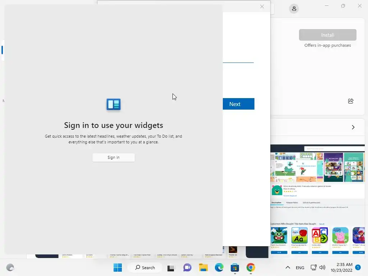Image resolution: width=368 pixels, height=276 pixels.
Task: Close the sign-in dialog with the X
Action: [262, 6]
